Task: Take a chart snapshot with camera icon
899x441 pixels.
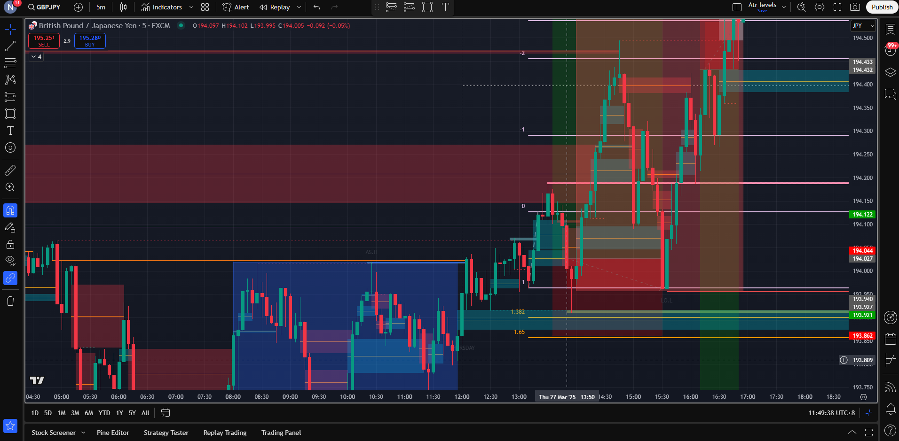Action: coord(855,7)
